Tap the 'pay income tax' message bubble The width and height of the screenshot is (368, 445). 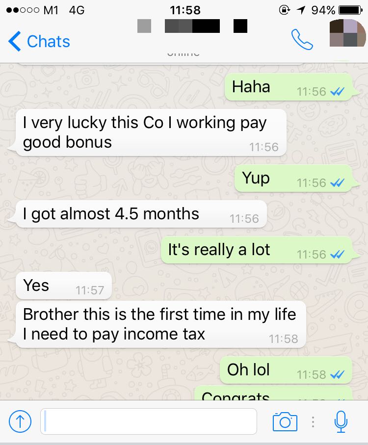point(161,324)
